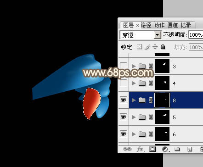Viewport: 203px width, 167px height.
Task: Select mask thumbnail of group 6
Action: pos(162,134)
